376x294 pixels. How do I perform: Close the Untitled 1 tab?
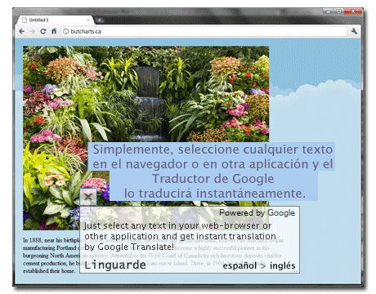click(88, 20)
